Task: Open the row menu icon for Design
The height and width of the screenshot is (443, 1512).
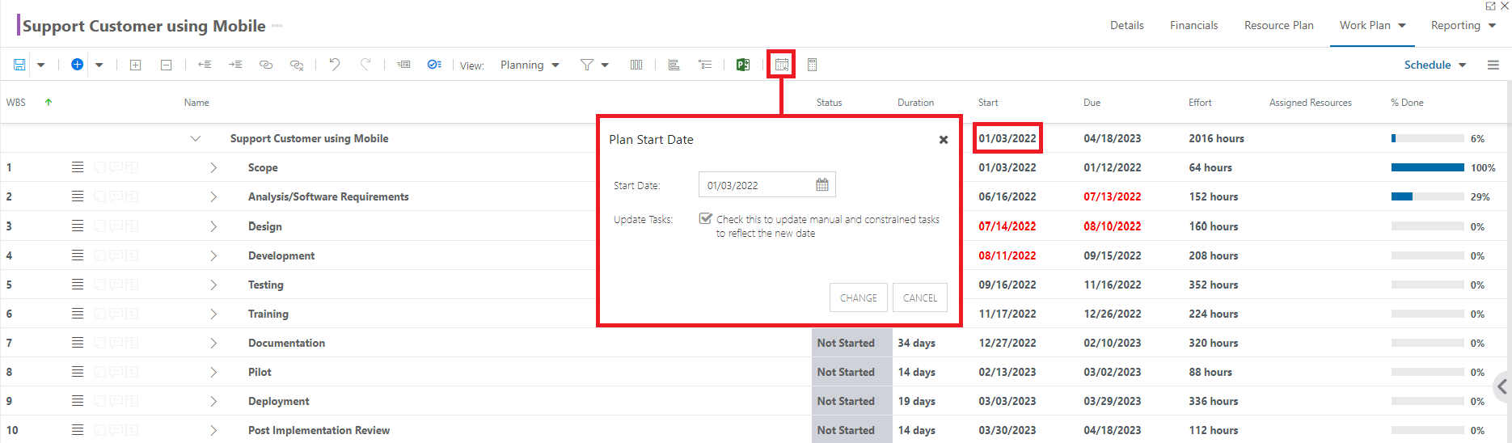Action: tap(78, 226)
